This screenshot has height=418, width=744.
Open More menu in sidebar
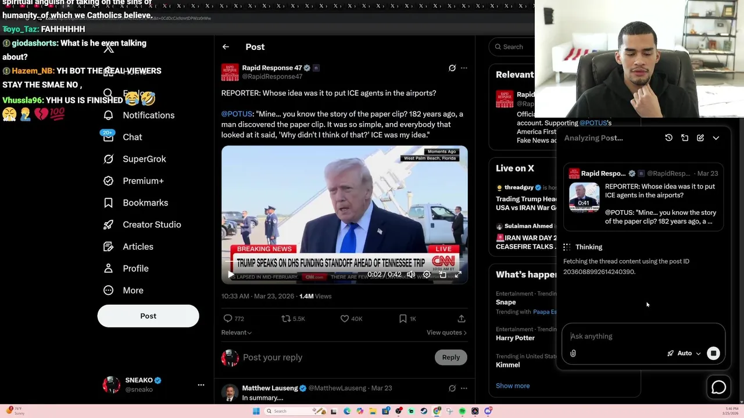(x=122, y=290)
